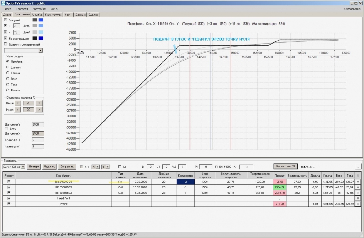This screenshot has height=238, width=364.
Task: Enable the Авто grid step checkbox
Action: (x=6, y=129)
